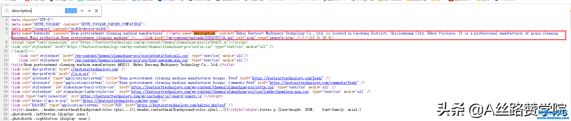Click the title tag text on line 13
571x121 pixels.
(122, 65)
